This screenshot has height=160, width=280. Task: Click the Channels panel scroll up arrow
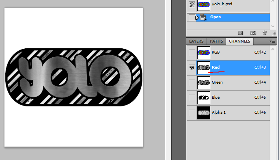[x=273, y=49]
